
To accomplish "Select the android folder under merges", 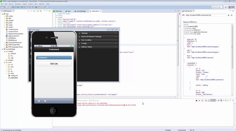I will click(13, 54).
